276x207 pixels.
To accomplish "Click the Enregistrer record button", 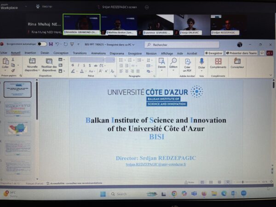I will click(x=214, y=53).
